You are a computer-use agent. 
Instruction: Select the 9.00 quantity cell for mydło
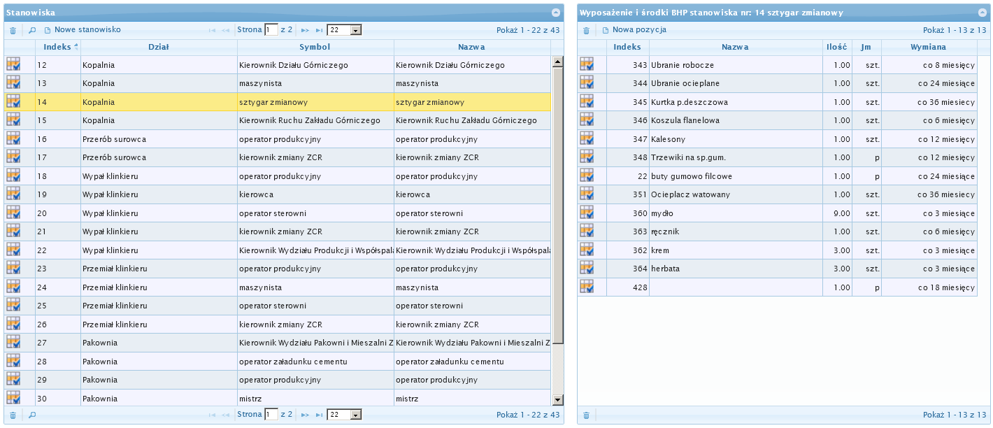click(x=837, y=213)
